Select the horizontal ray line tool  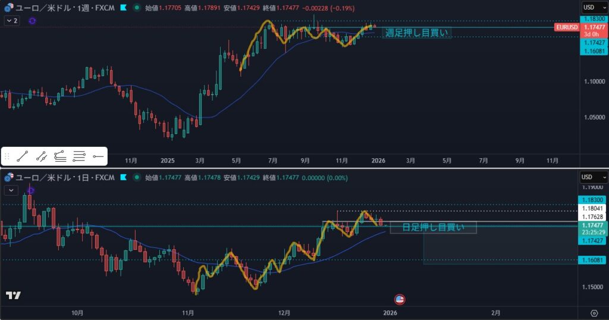click(x=98, y=157)
